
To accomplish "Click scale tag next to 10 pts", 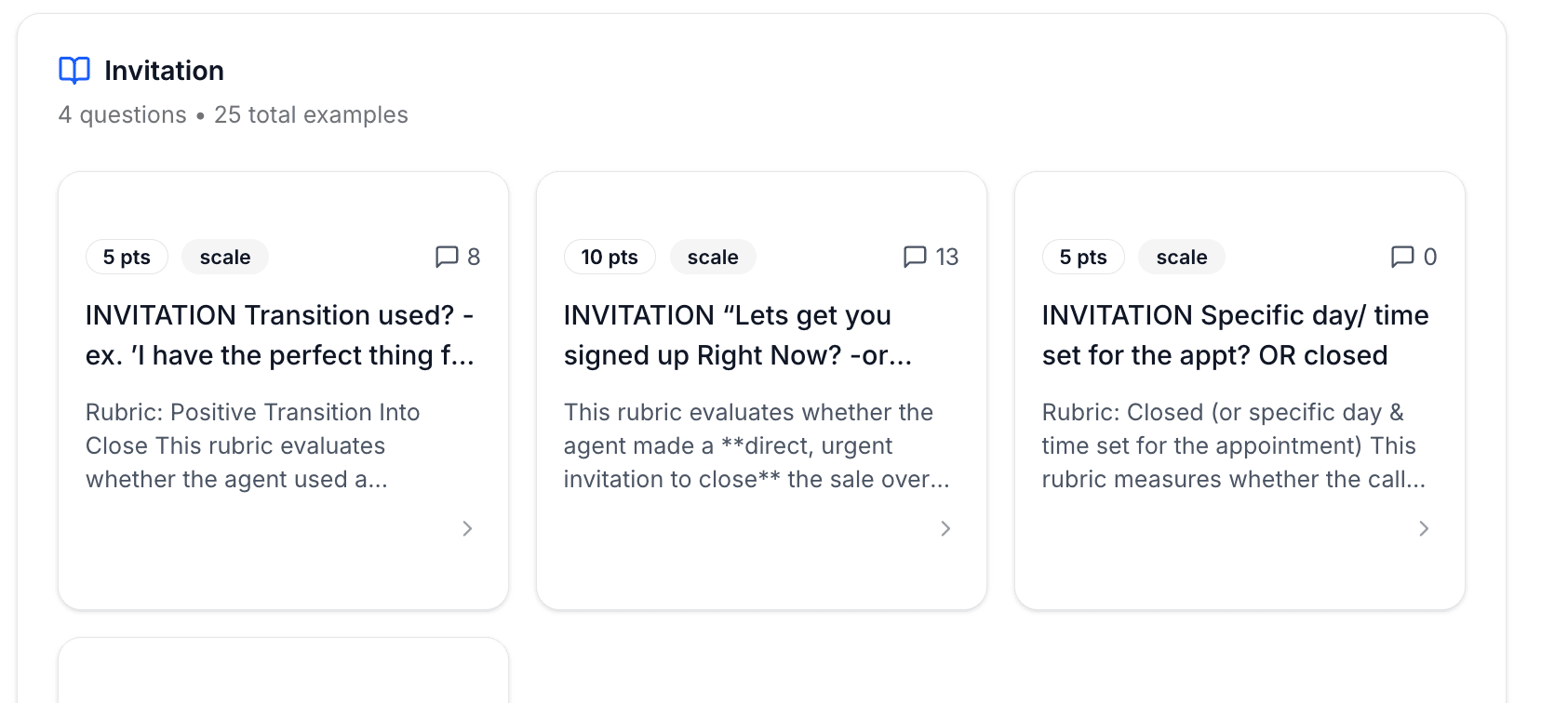I will [713, 257].
